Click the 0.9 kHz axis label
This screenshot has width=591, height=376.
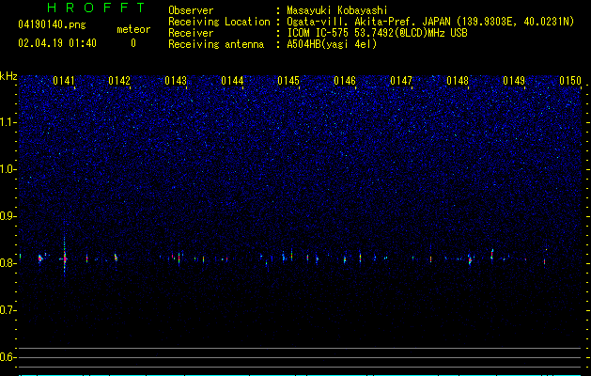coord(7,216)
